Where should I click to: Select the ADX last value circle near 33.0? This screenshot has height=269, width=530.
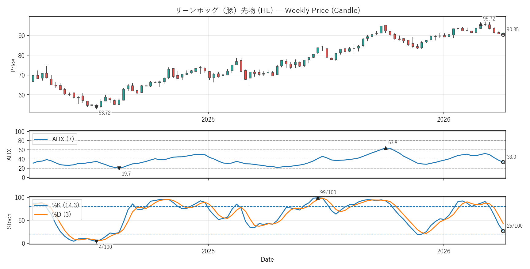(503, 162)
